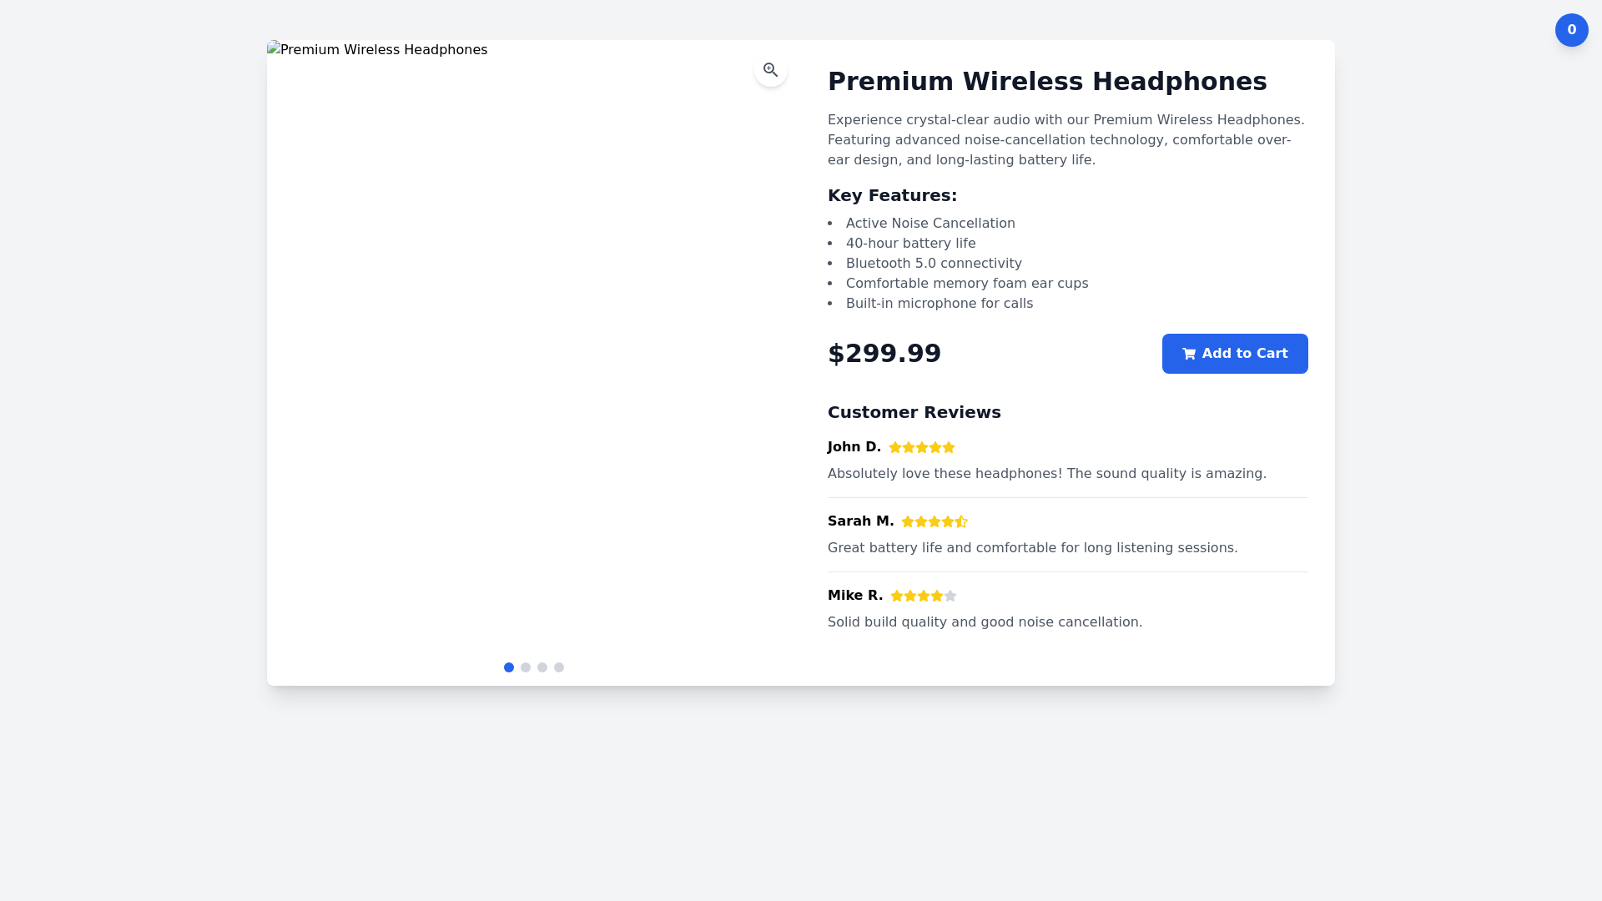Click the Premium Wireless Headphones product image
This screenshot has width=1602, height=901.
point(534,350)
